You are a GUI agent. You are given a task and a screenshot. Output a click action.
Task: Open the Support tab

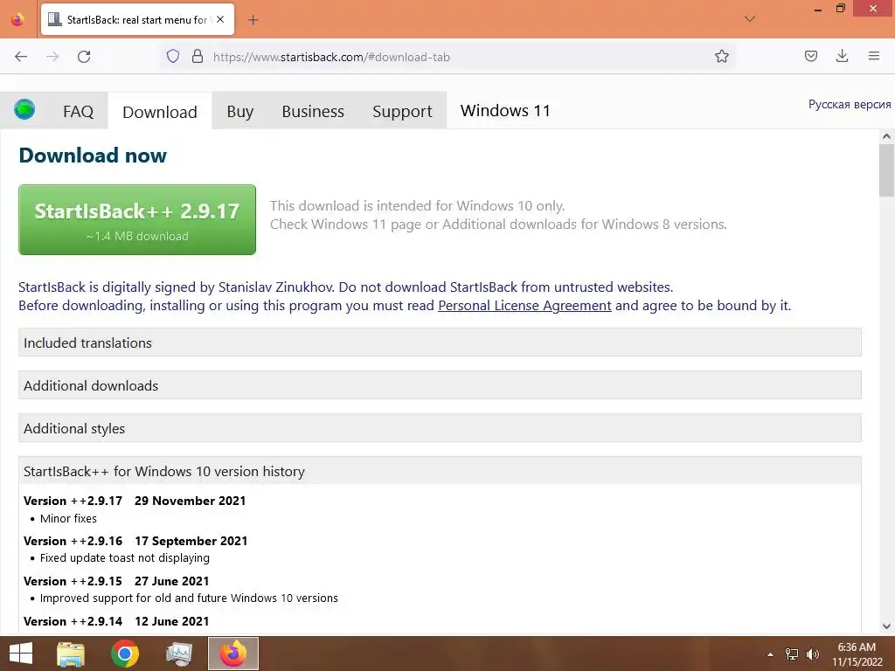click(402, 111)
